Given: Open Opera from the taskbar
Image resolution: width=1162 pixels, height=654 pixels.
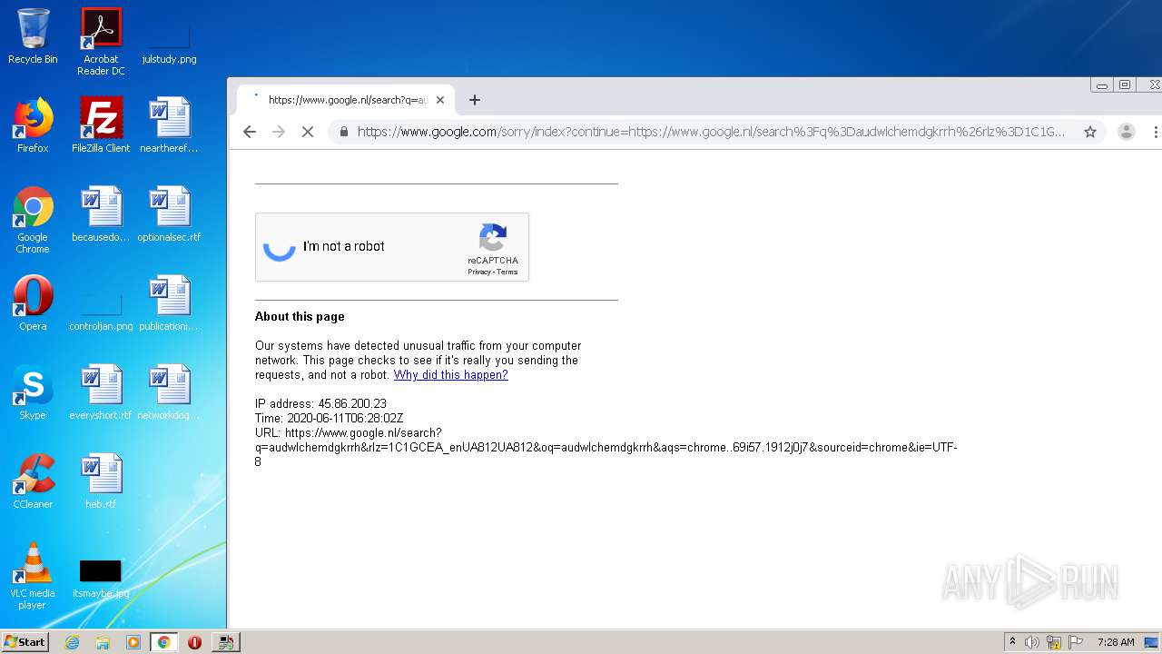Looking at the screenshot, I should (194, 642).
